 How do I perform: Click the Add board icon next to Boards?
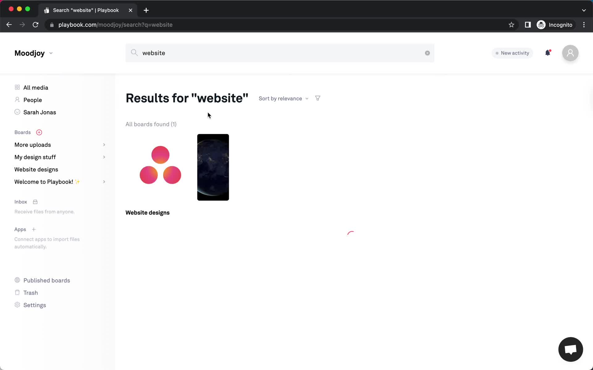coord(39,132)
